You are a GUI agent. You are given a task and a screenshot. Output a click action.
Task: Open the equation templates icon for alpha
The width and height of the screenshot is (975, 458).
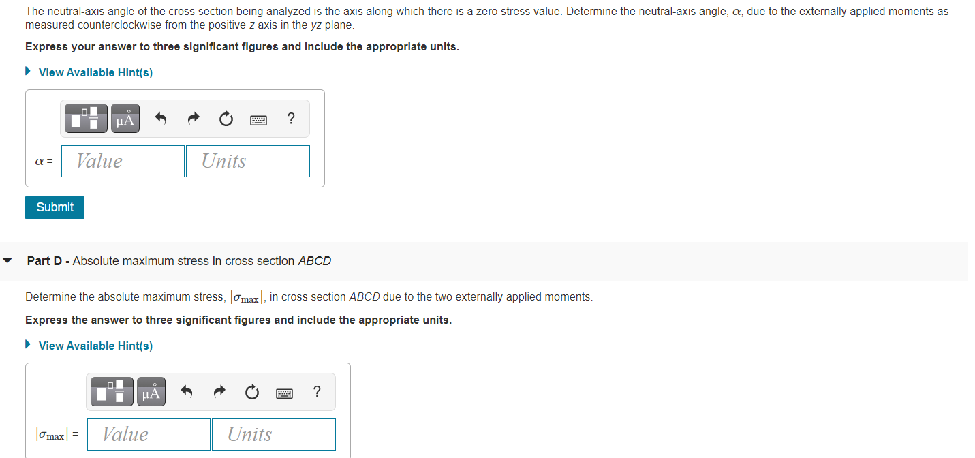85,118
